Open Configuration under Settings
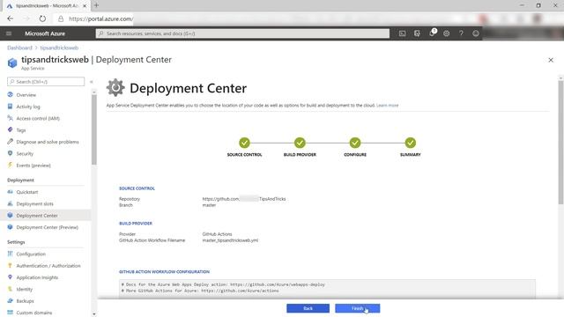The height and width of the screenshot is (317, 564). 31,254
